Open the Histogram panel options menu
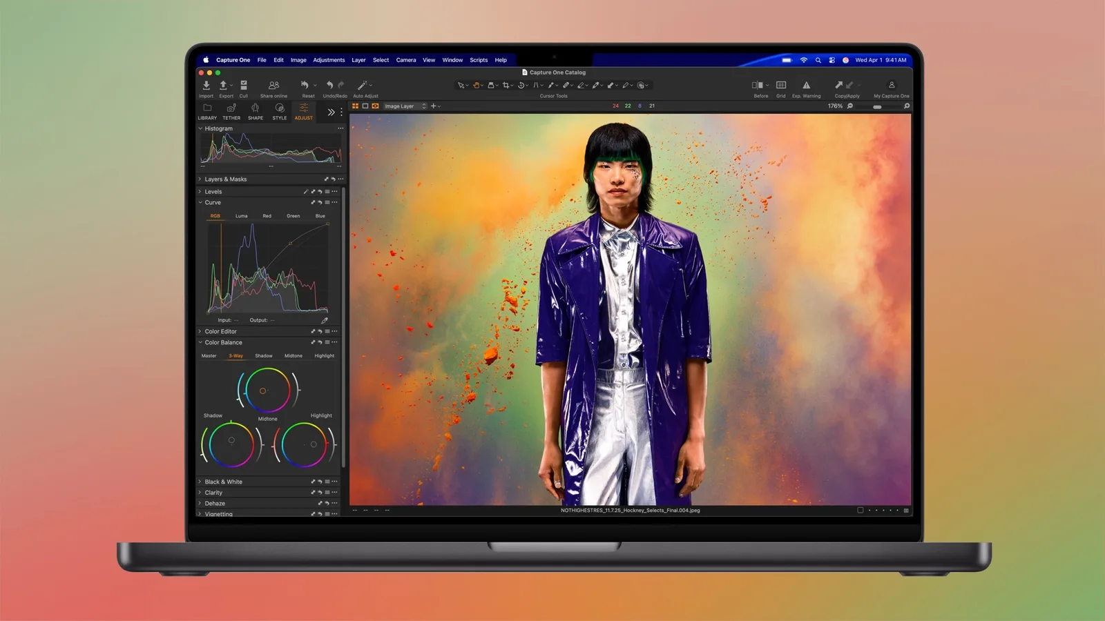This screenshot has height=621, width=1105. pos(340,128)
